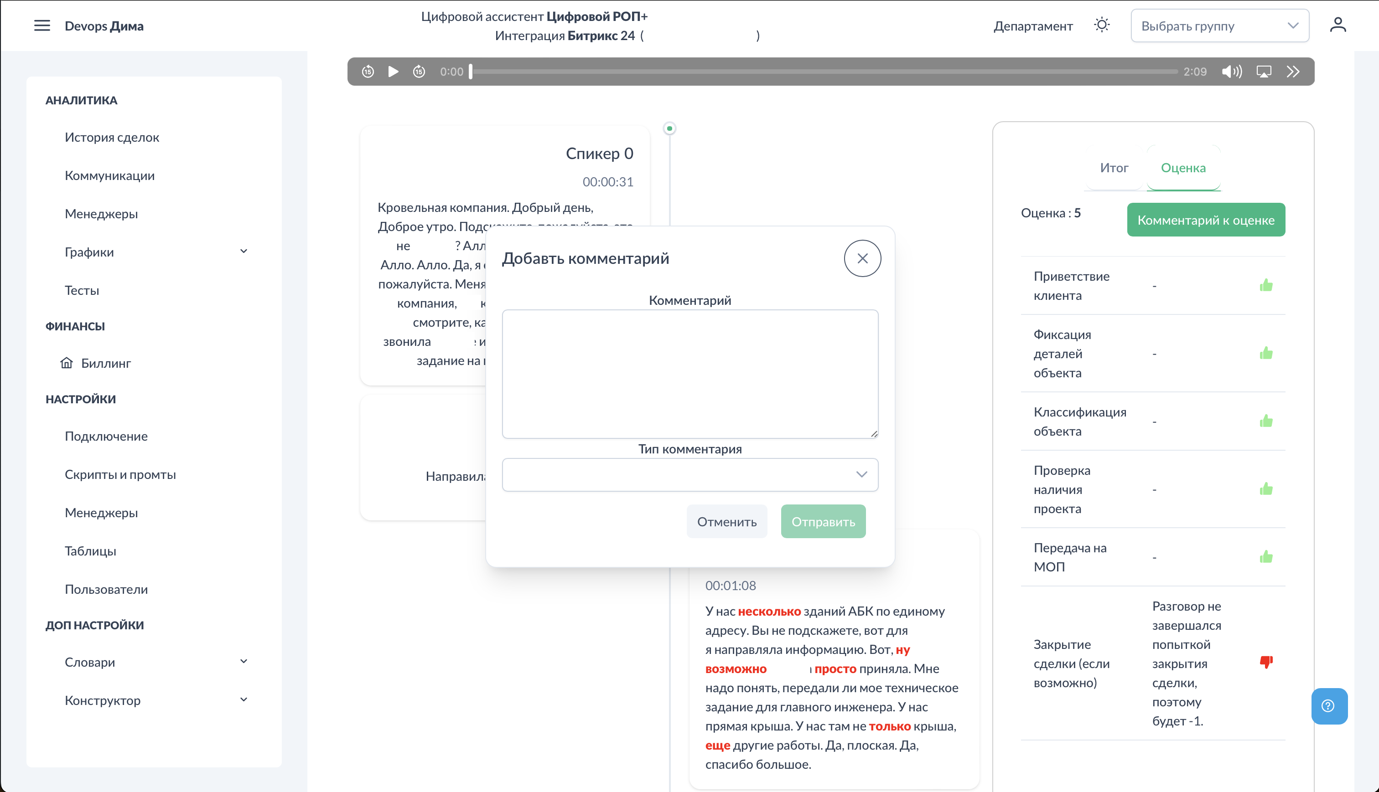Open playback speed double-arrow icon
Screen dimensions: 1379x792
pyautogui.click(x=1293, y=71)
